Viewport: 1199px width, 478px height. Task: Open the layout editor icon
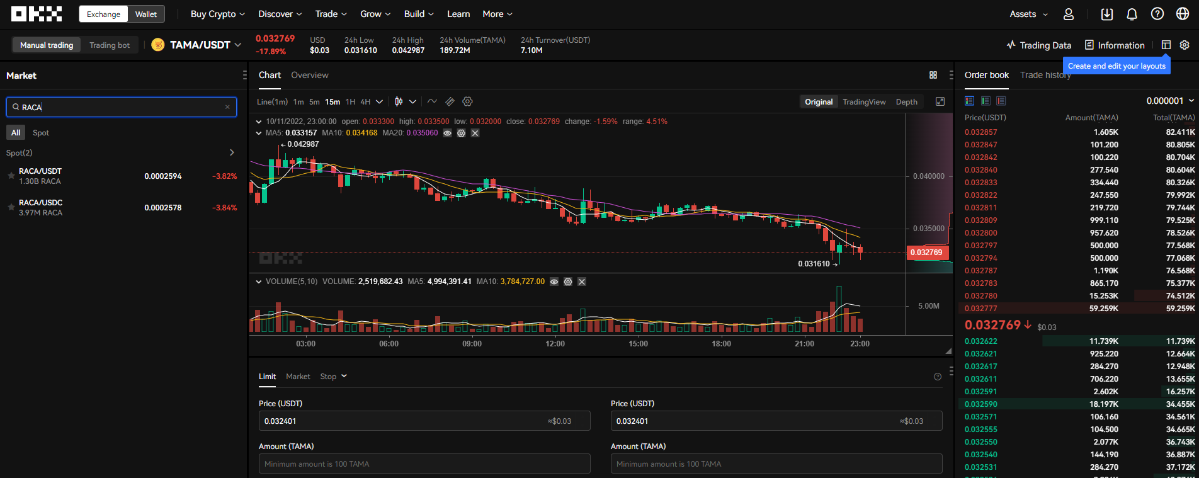point(1166,45)
